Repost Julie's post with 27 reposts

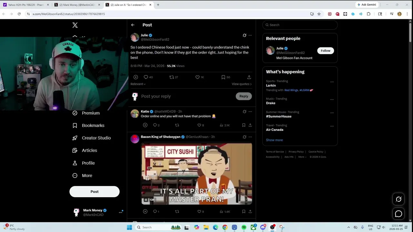(x=172, y=77)
